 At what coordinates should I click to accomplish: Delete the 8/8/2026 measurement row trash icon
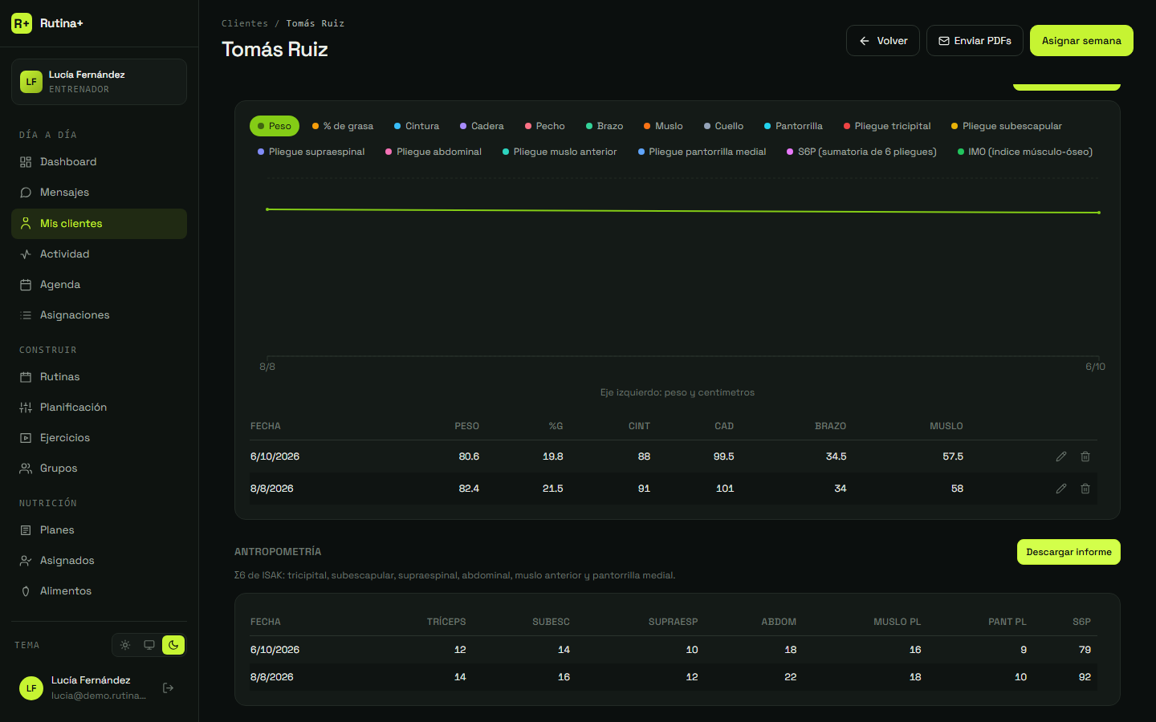[1085, 489]
